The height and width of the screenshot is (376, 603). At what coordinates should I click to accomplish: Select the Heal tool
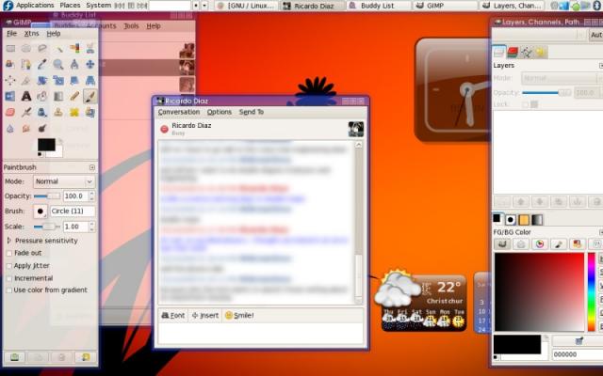74,113
